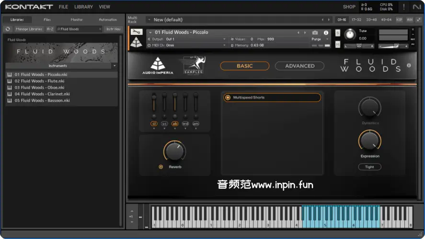Click the Manage Libraries button
425x239 pixels.
(29, 29)
